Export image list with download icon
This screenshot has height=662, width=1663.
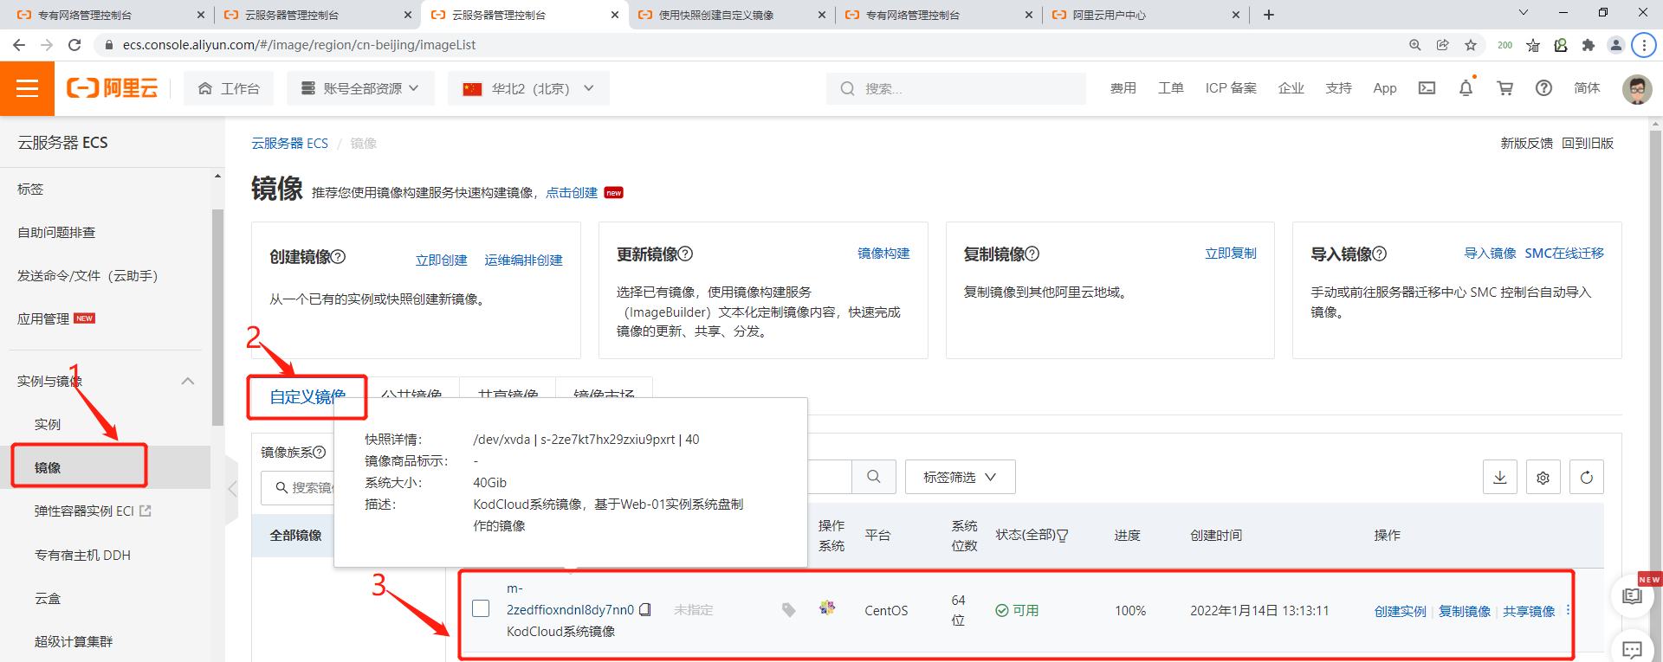click(x=1500, y=477)
